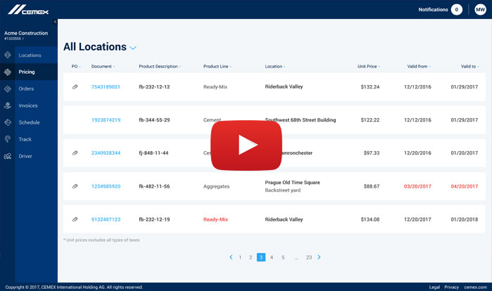Sort by Product Line column
Viewport: 492px width, 291px height.
[217, 66]
